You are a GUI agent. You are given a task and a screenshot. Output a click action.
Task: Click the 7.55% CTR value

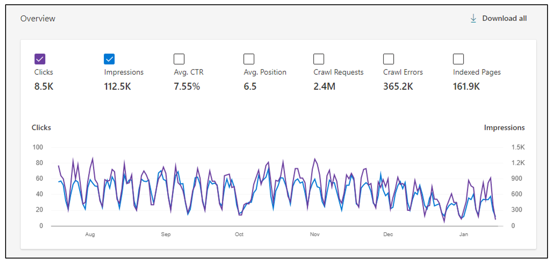click(187, 86)
